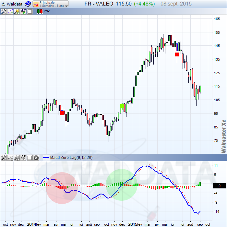Click the price chart AP icon
The image size is (227, 227).
(x=23, y=11)
